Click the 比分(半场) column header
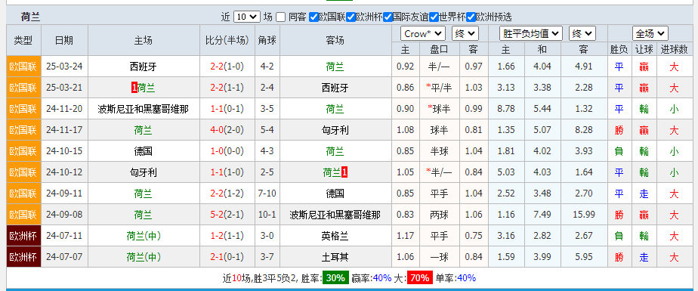This screenshot has width=698, height=291. pyautogui.click(x=227, y=40)
